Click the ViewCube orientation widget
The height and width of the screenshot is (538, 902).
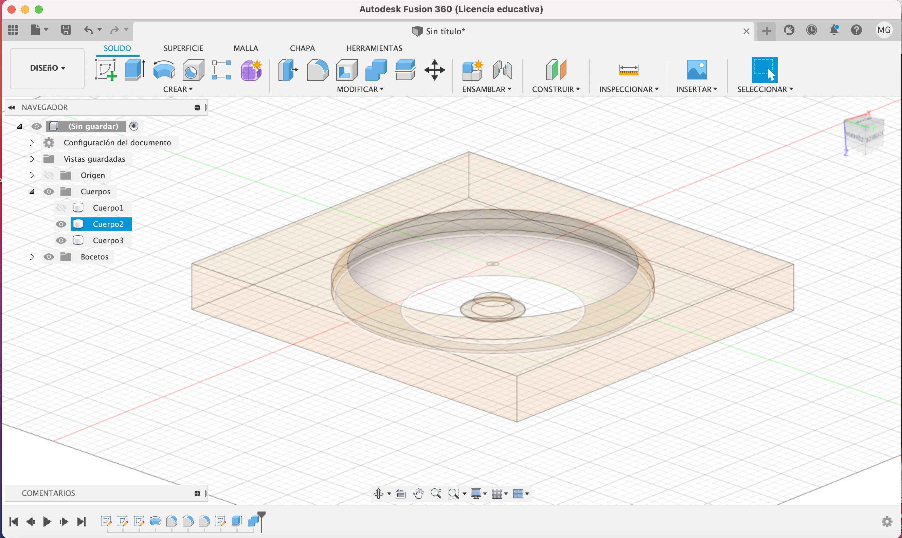tap(864, 134)
